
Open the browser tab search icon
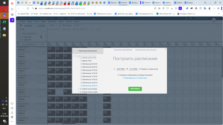point(205,3)
